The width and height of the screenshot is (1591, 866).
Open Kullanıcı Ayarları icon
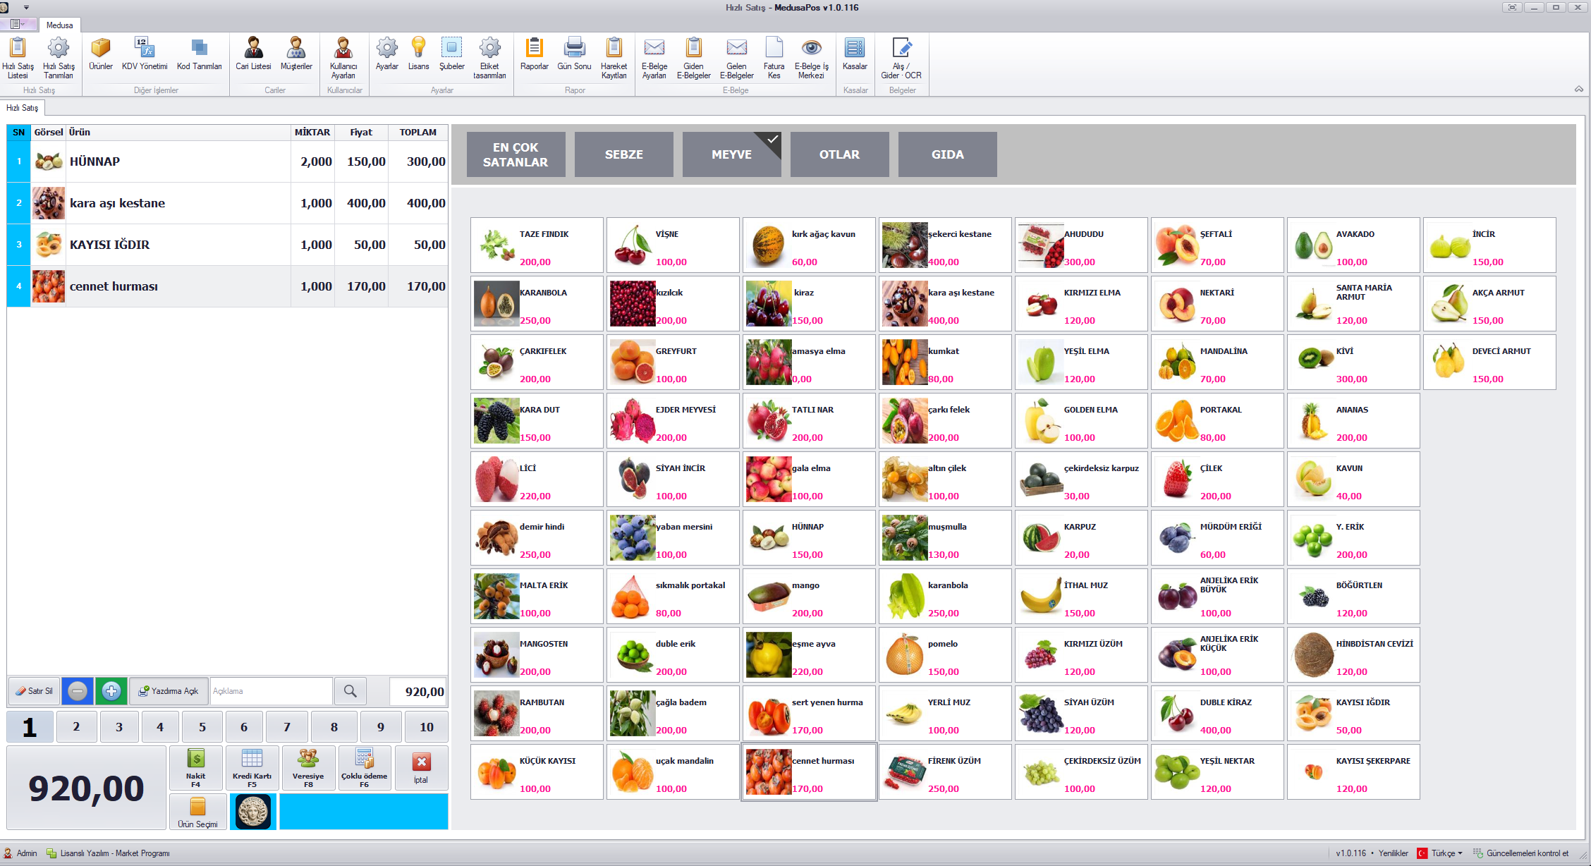point(343,58)
